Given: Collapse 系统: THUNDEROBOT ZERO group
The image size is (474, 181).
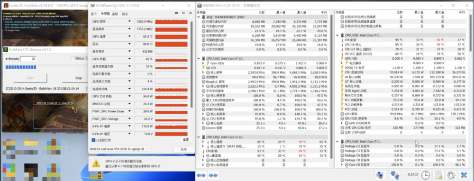Looking at the screenshot, I should [199, 17].
